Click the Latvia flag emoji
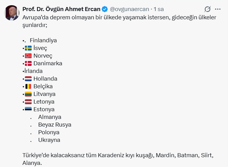228x167 pixels. tap(28, 102)
